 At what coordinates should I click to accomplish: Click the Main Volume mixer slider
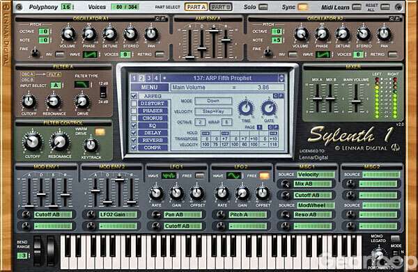(356, 102)
